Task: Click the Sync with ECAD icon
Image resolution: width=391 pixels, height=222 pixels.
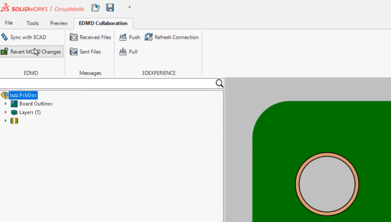Action: point(5,37)
